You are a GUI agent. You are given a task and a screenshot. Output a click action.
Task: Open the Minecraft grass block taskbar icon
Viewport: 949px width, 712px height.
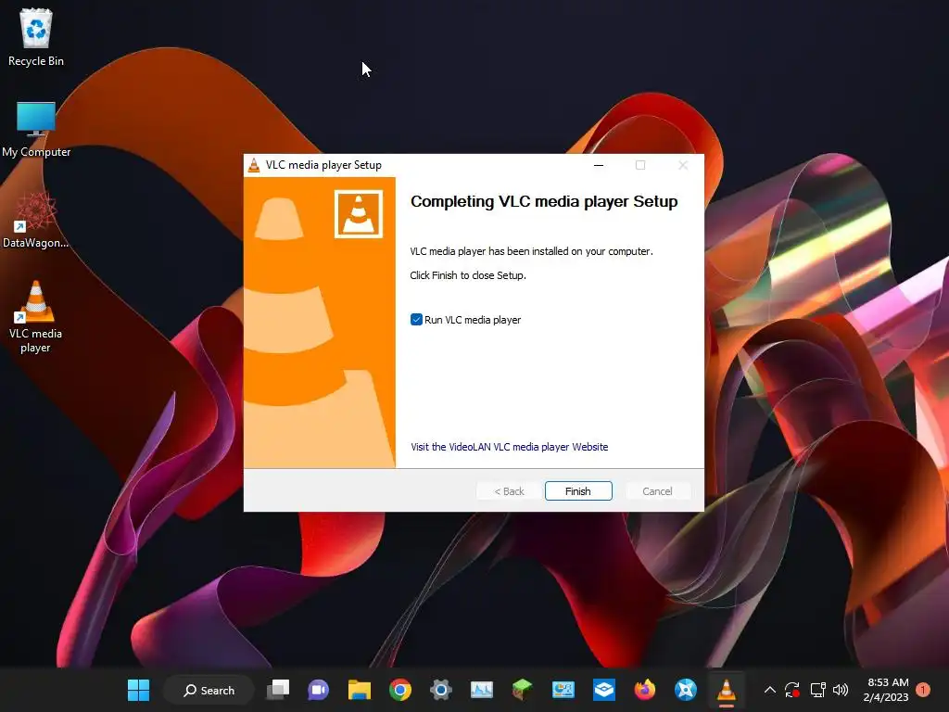coord(523,690)
